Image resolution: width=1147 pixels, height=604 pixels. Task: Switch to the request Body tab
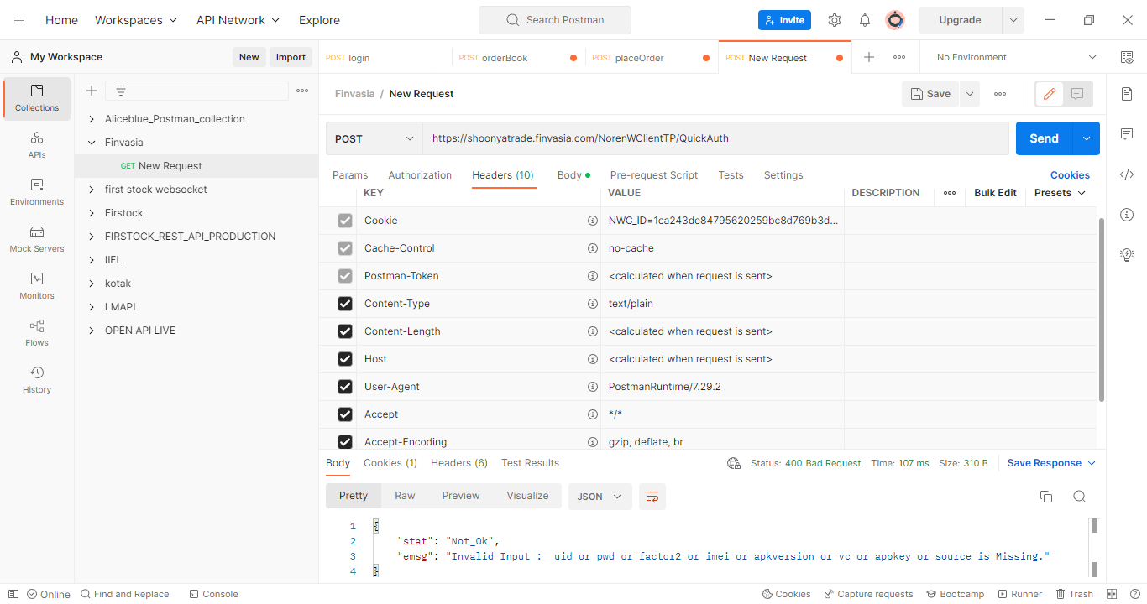573,175
